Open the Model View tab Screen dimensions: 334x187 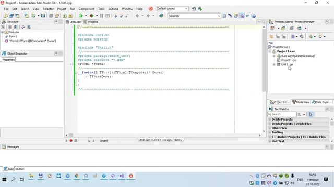[301, 102]
